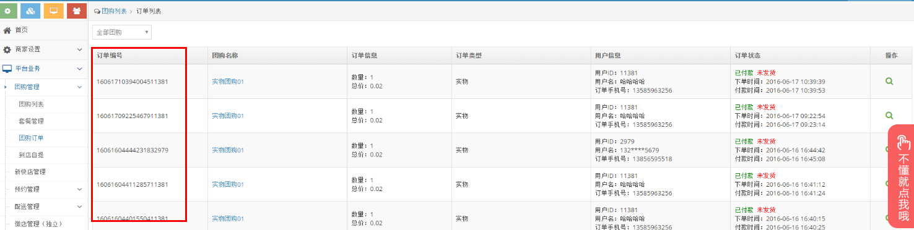Viewport: 914px width, 230px height.
Task: Click the blue cubes shortcut icon
Action: pos(30,11)
